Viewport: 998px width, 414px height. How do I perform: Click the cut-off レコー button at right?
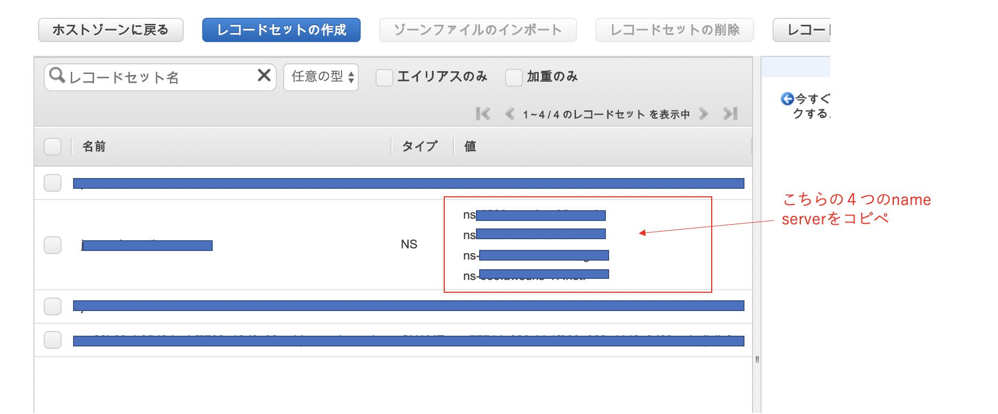802,30
